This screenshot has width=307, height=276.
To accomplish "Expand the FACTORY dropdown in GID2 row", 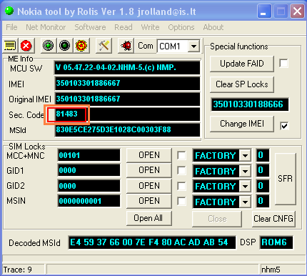I will coord(245,187).
